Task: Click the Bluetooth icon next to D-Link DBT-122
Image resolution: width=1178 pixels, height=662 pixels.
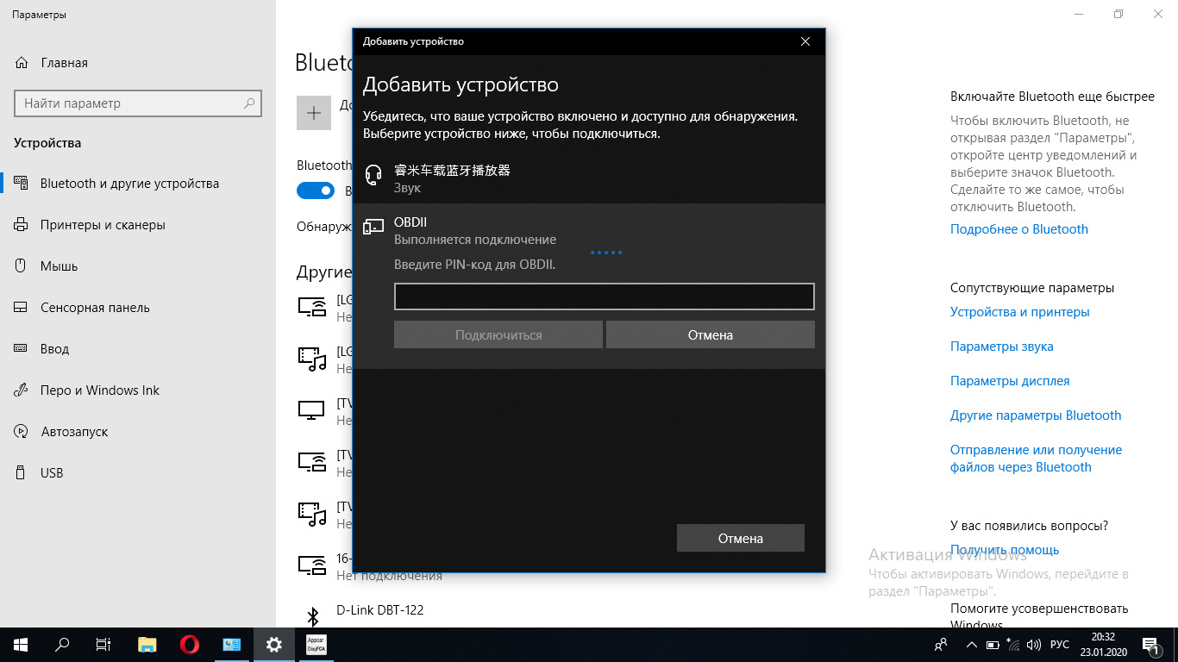Action: click(x=313, y=616)
